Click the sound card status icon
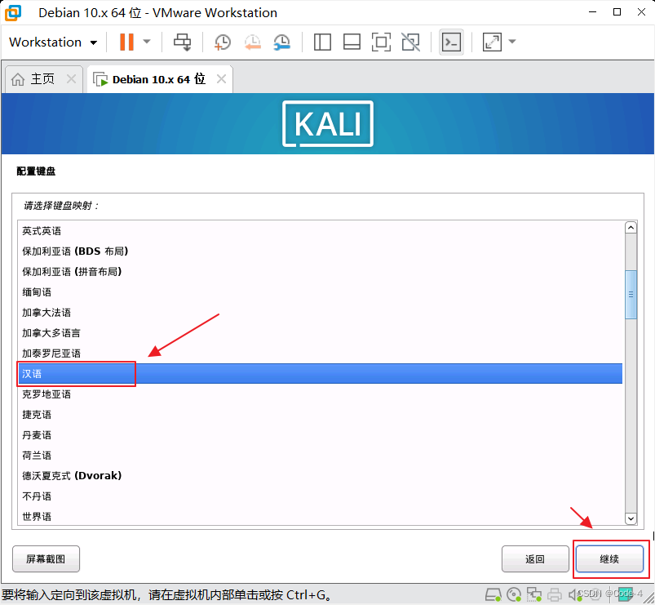The width and height of the screenshot is (655, 605). click(x=575, y=594)
